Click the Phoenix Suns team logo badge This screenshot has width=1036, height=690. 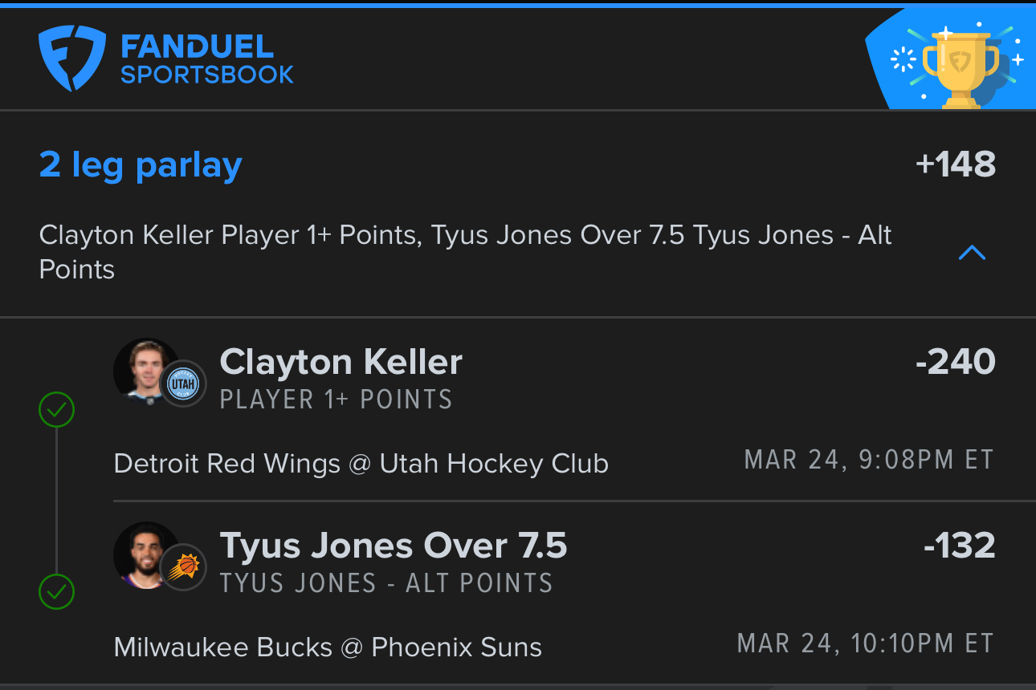pyautogui.click(x=183, y=567)
